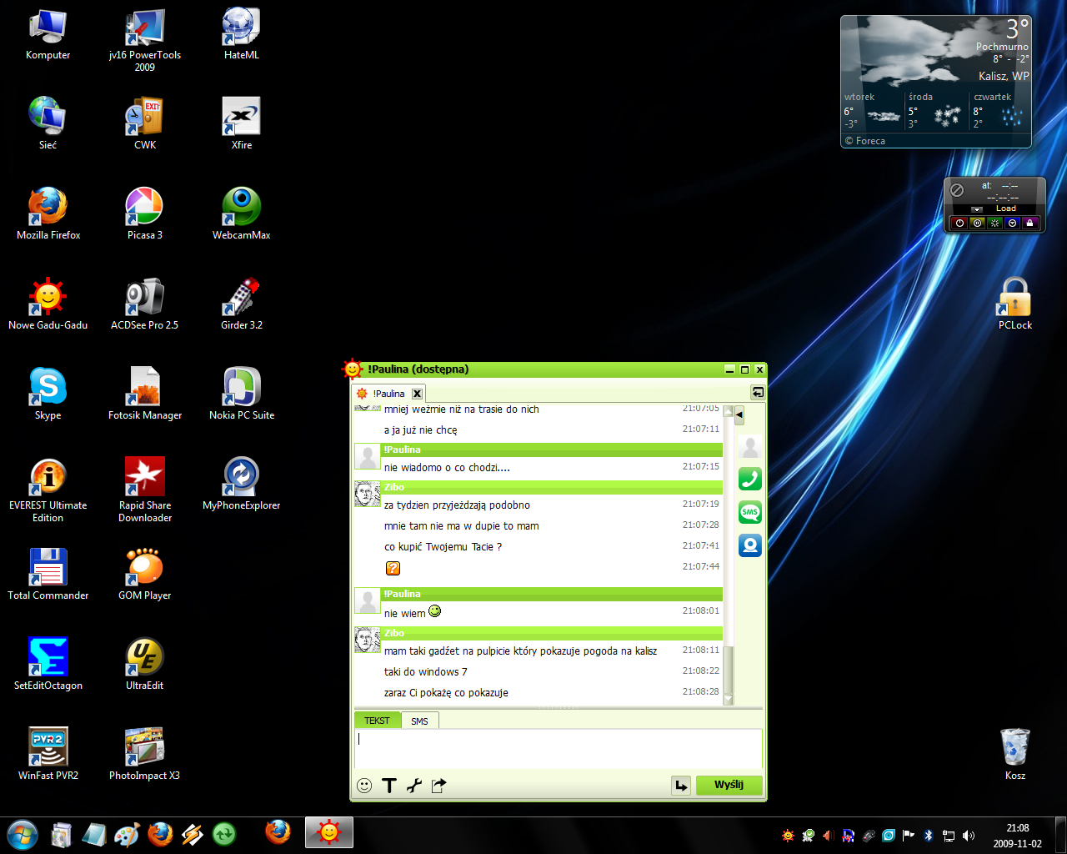Click red power button in shutdown gadget

pyautogui.click(x=959, y=224)
